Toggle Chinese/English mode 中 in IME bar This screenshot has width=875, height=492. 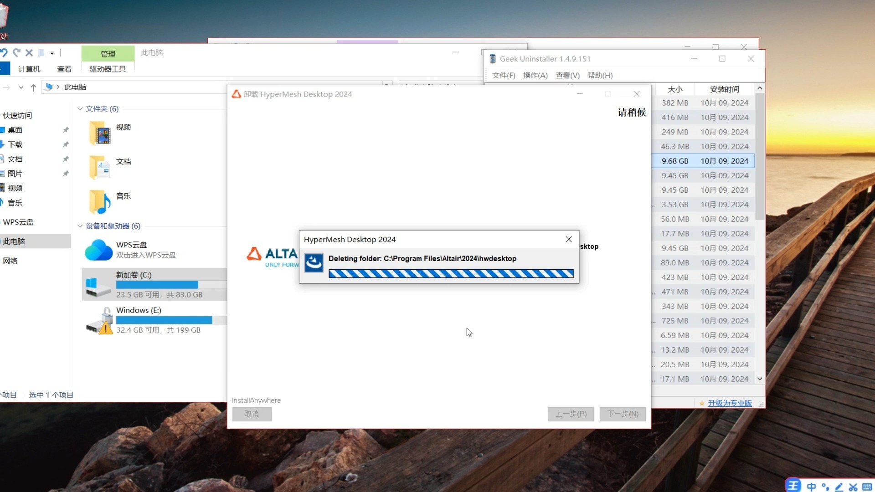coord(812,487)
